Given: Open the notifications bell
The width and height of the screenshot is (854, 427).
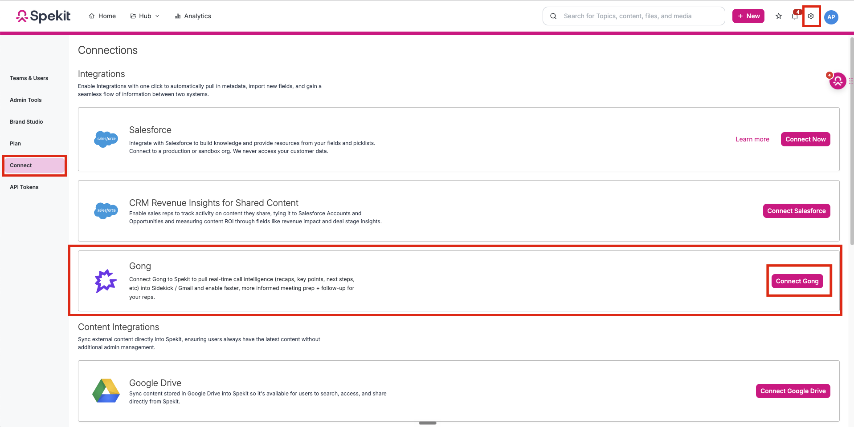Looking at the screenshot, I should click(795, 16).
